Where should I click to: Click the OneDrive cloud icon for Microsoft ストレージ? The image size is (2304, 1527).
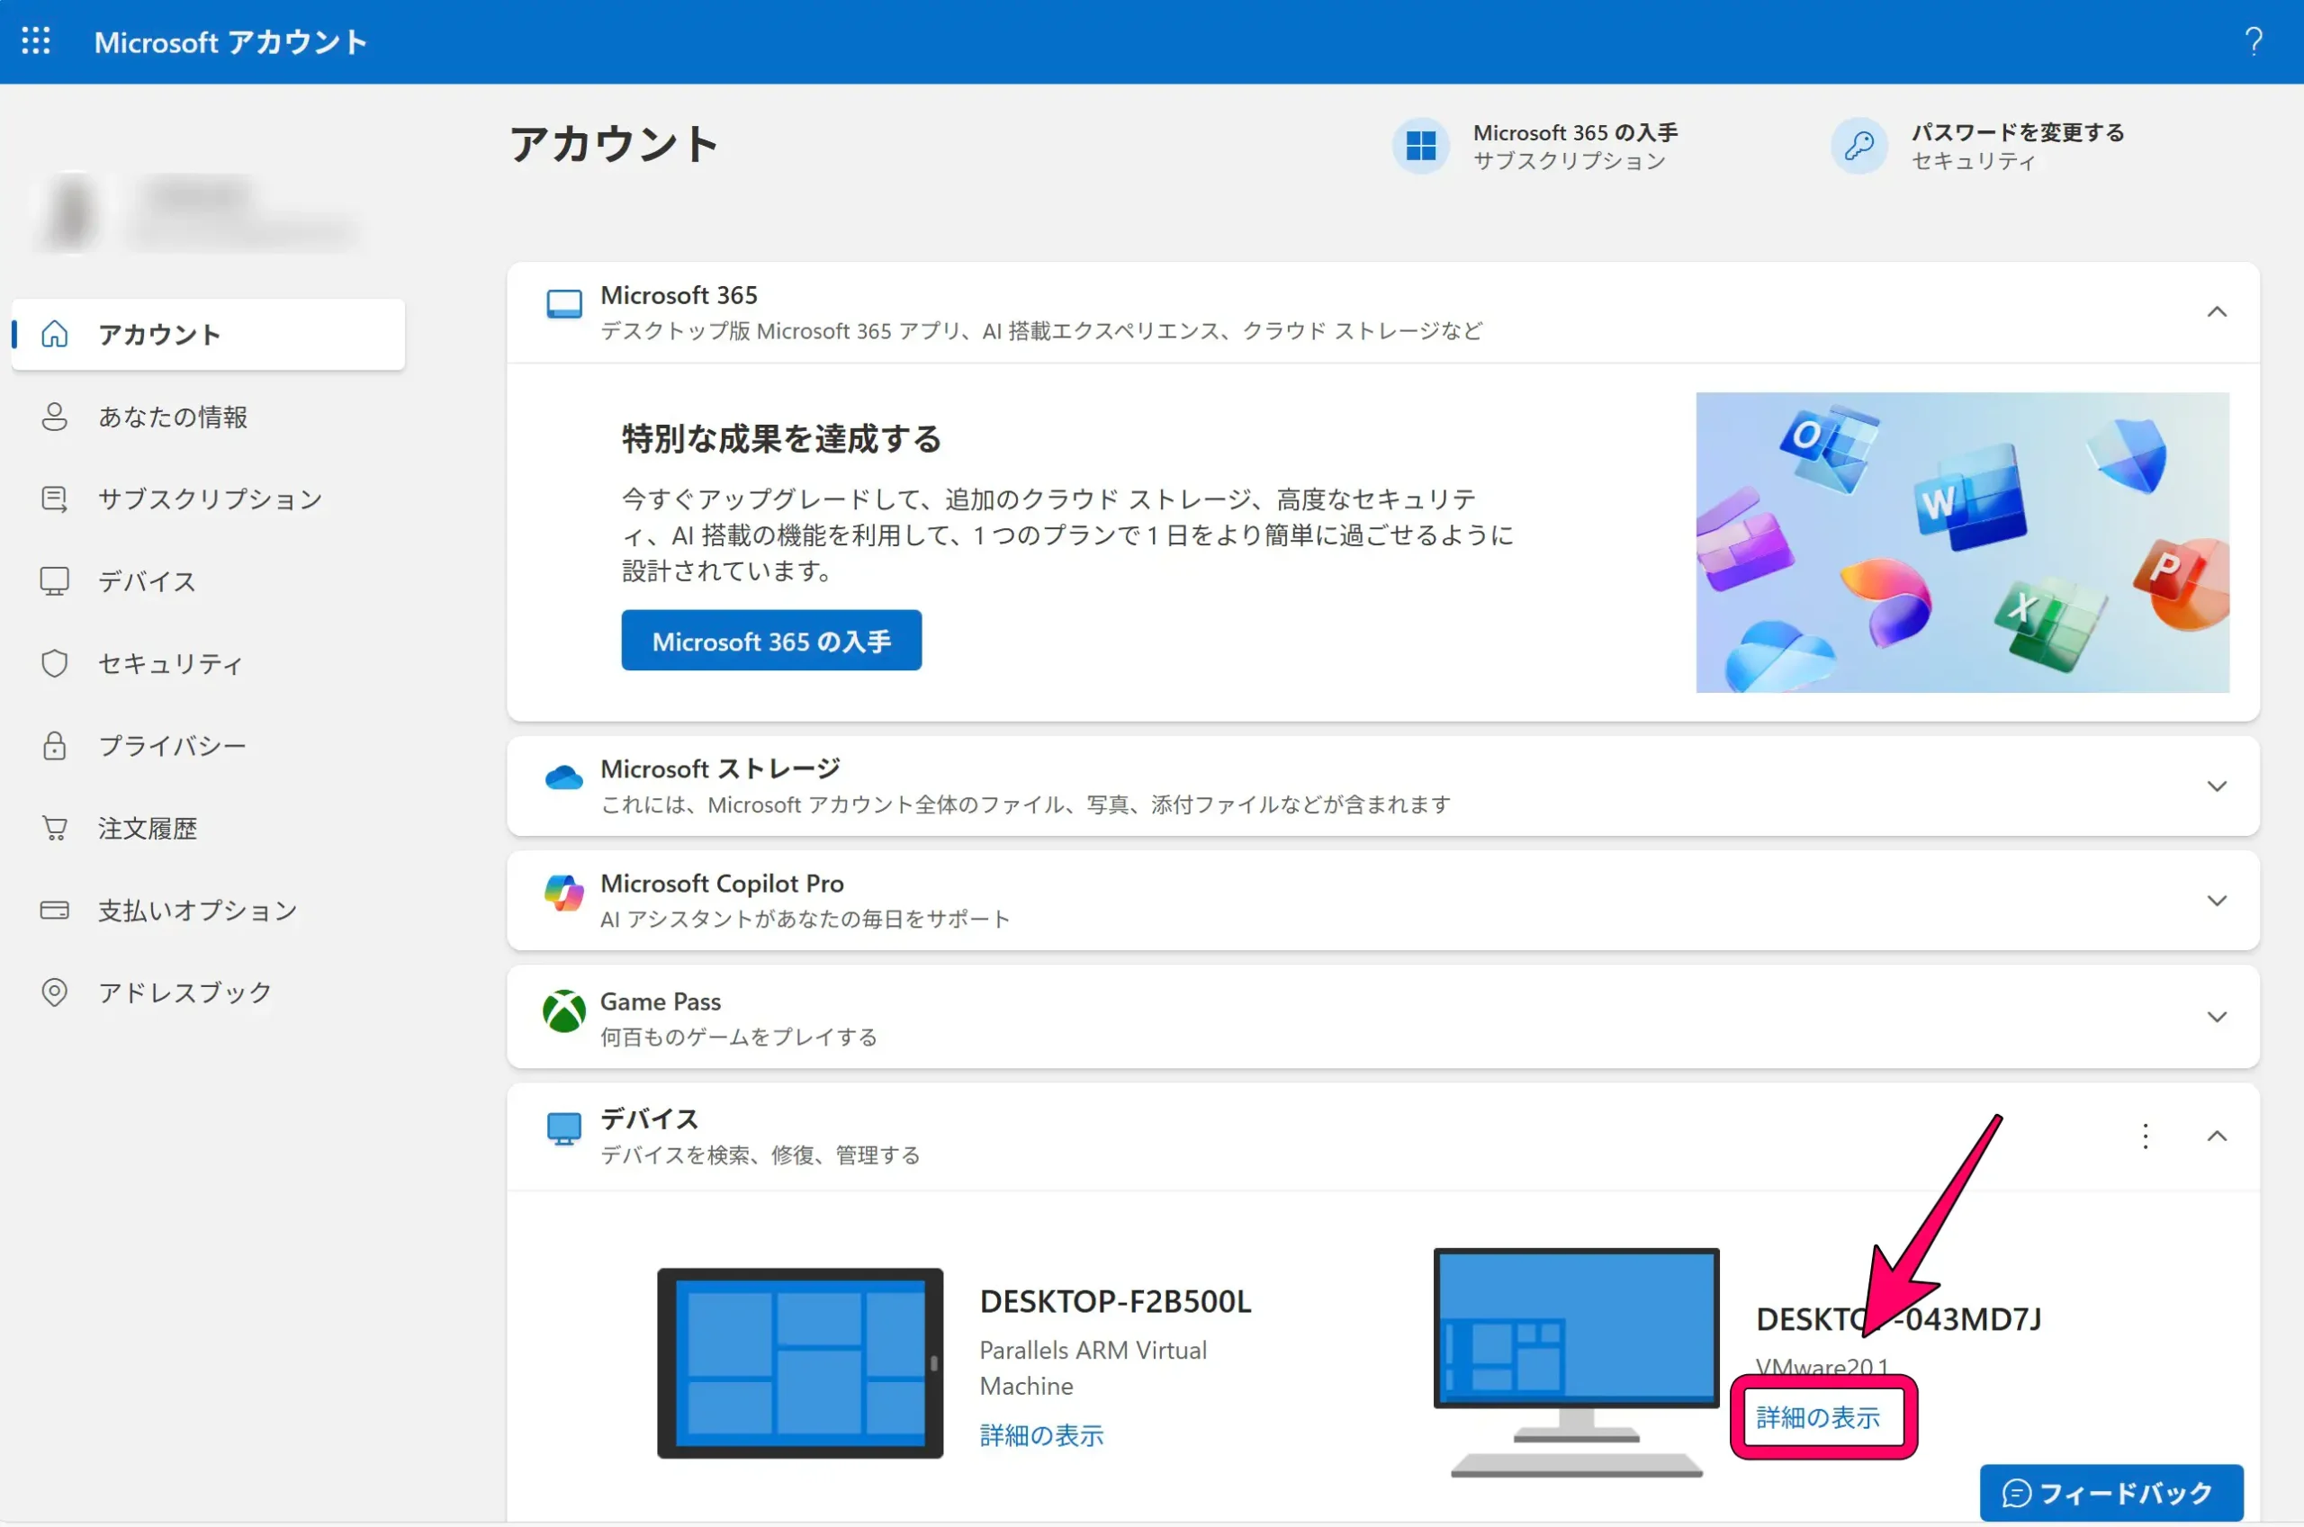tap(563, 777)
